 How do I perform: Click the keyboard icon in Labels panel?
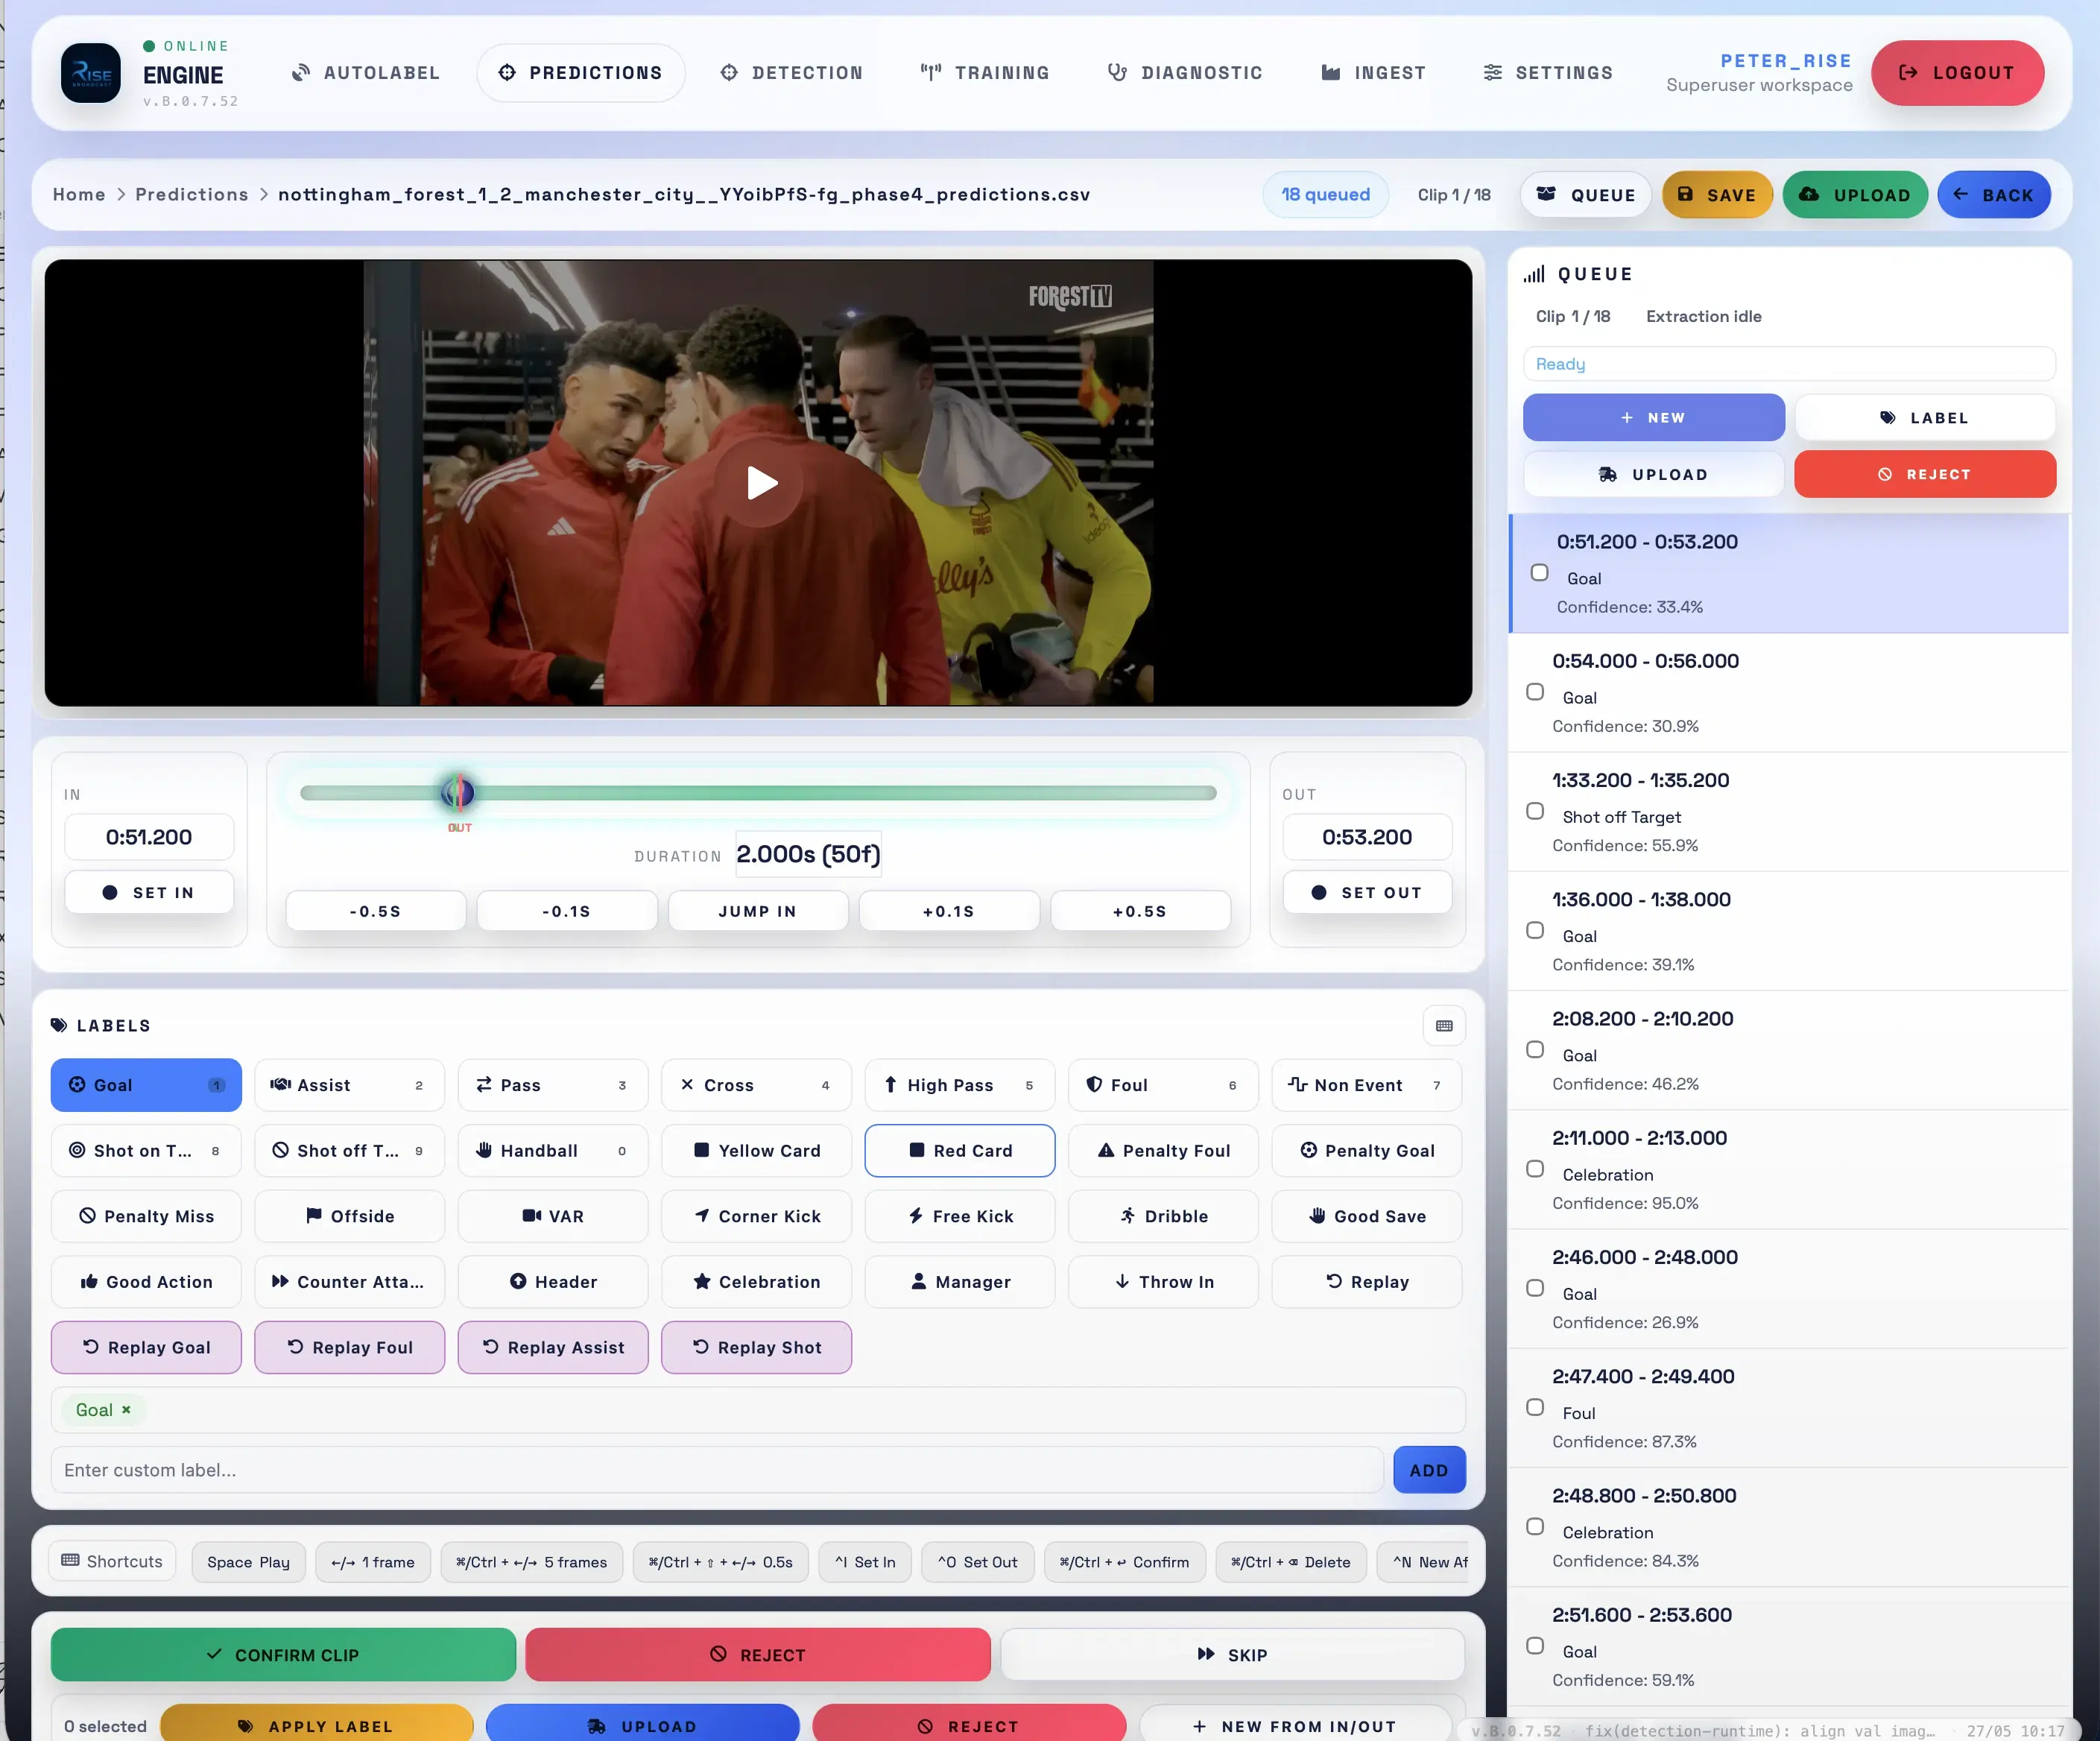[1443, 1026]
